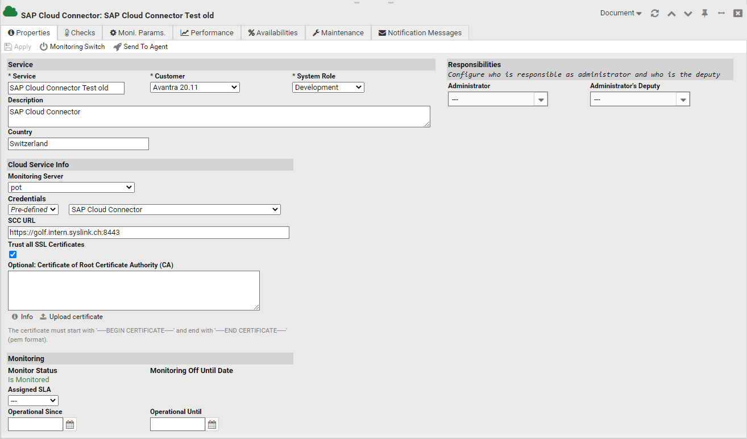Go to previous item with up chevron
Viewport: 747px width, 439px height.
tap(671, 14)
